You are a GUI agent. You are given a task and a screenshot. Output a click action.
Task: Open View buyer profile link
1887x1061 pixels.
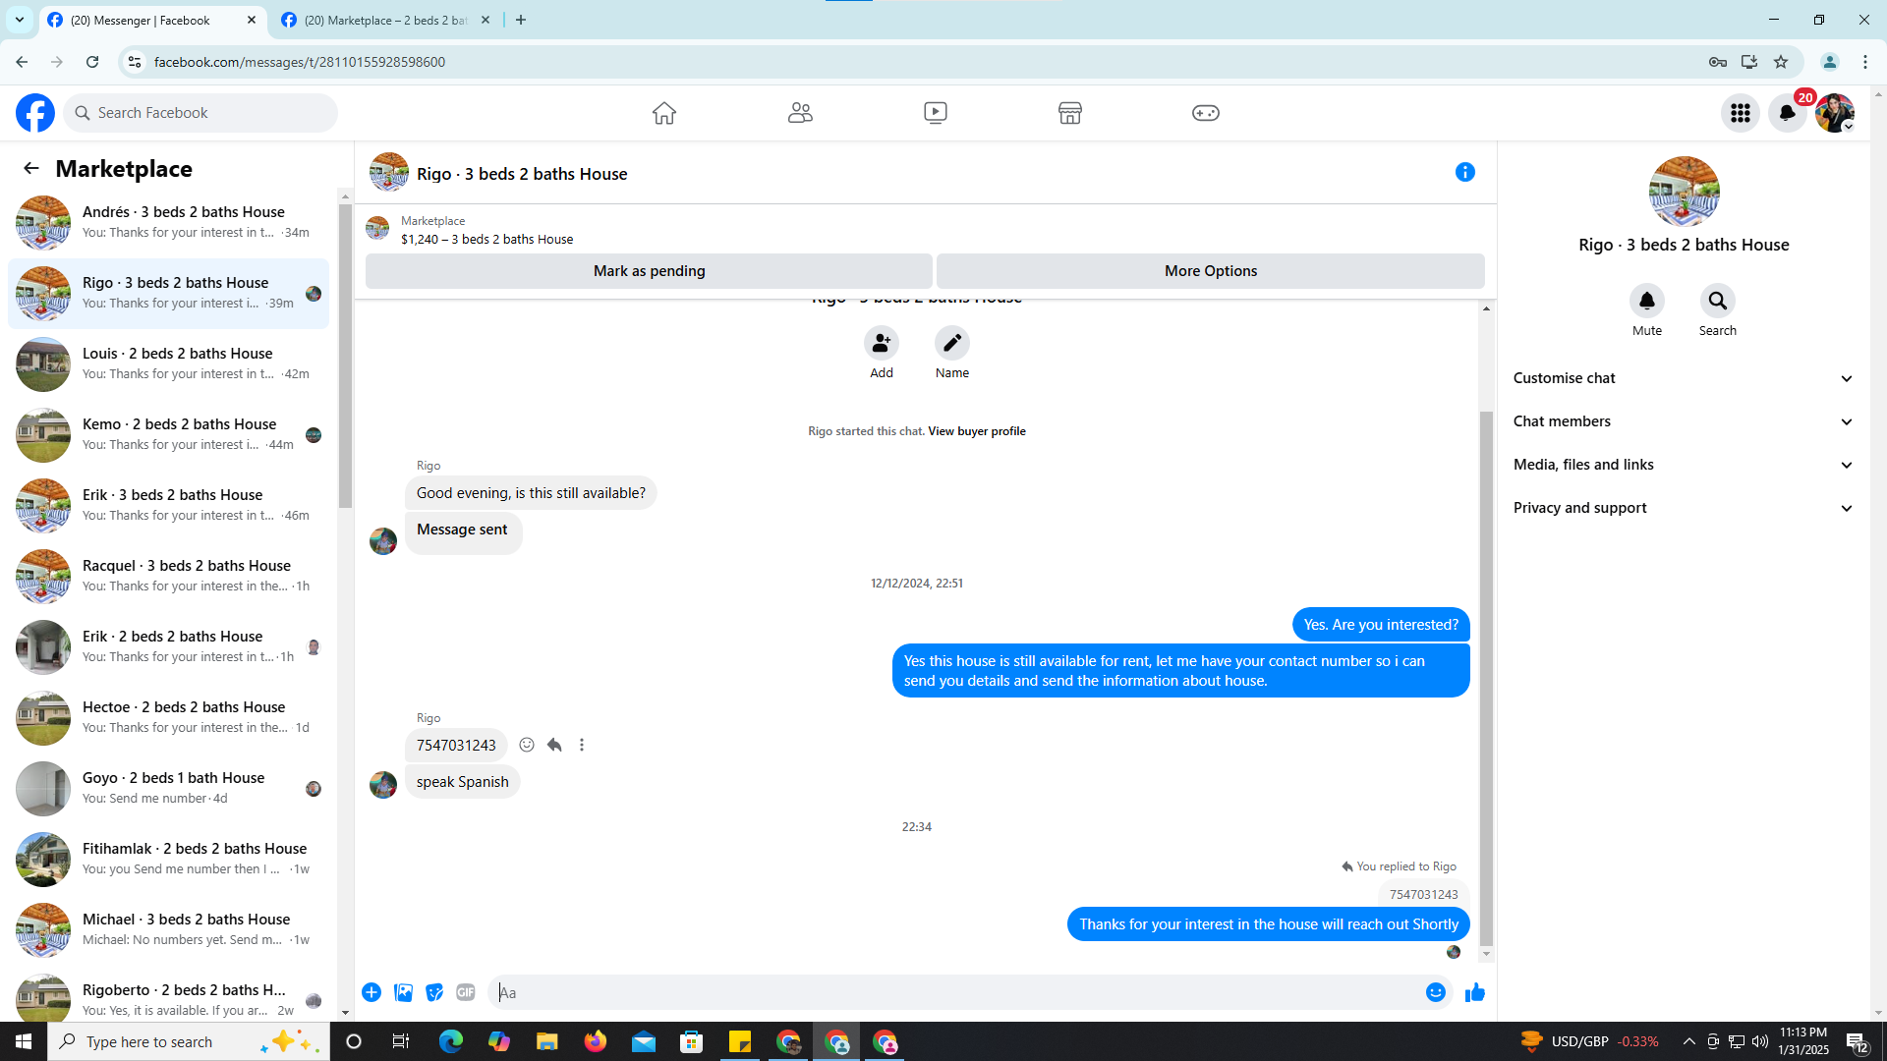pyautogui.click(x=977, y=431)
